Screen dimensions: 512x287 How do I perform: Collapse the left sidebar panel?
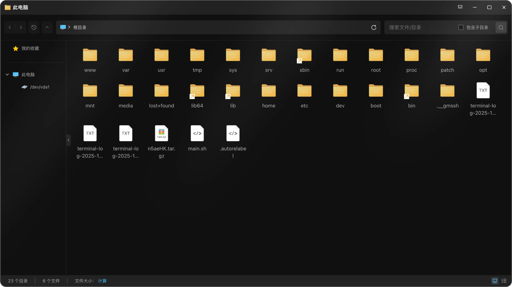[68, 140]
